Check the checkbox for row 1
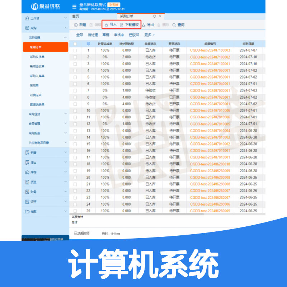The height and width of the screenshot is (287, 287). 75,51
